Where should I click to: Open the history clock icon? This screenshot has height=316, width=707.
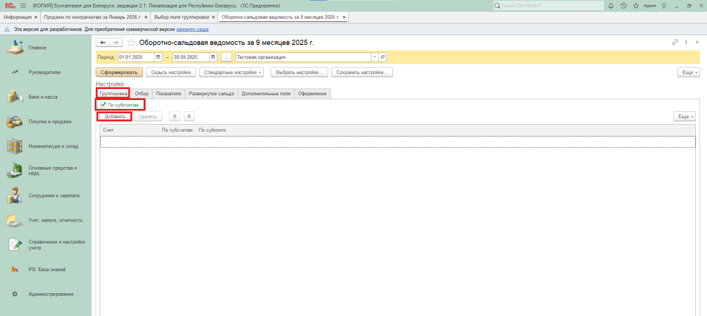623,6
